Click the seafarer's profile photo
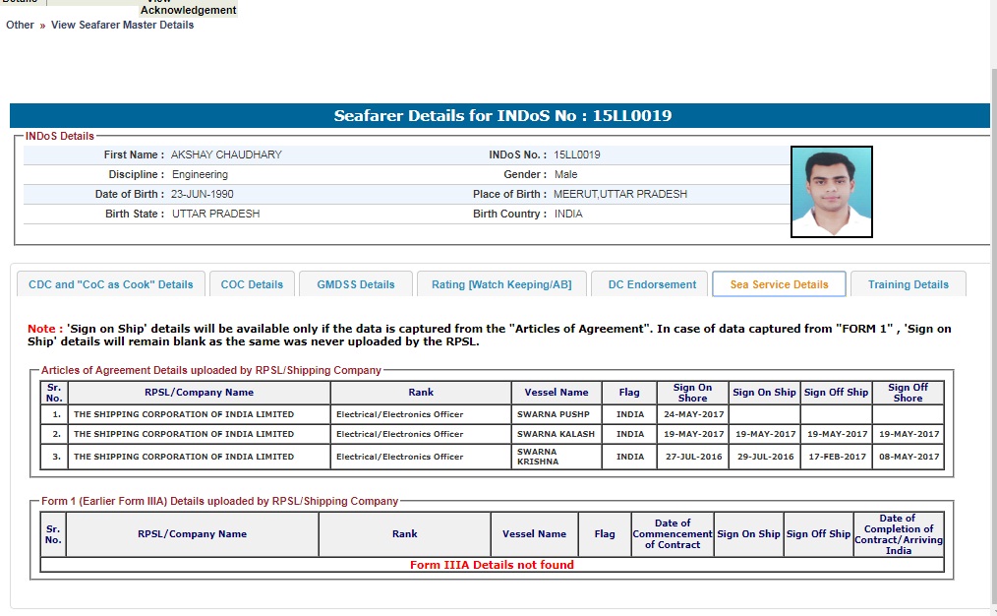 pos(831,192)
